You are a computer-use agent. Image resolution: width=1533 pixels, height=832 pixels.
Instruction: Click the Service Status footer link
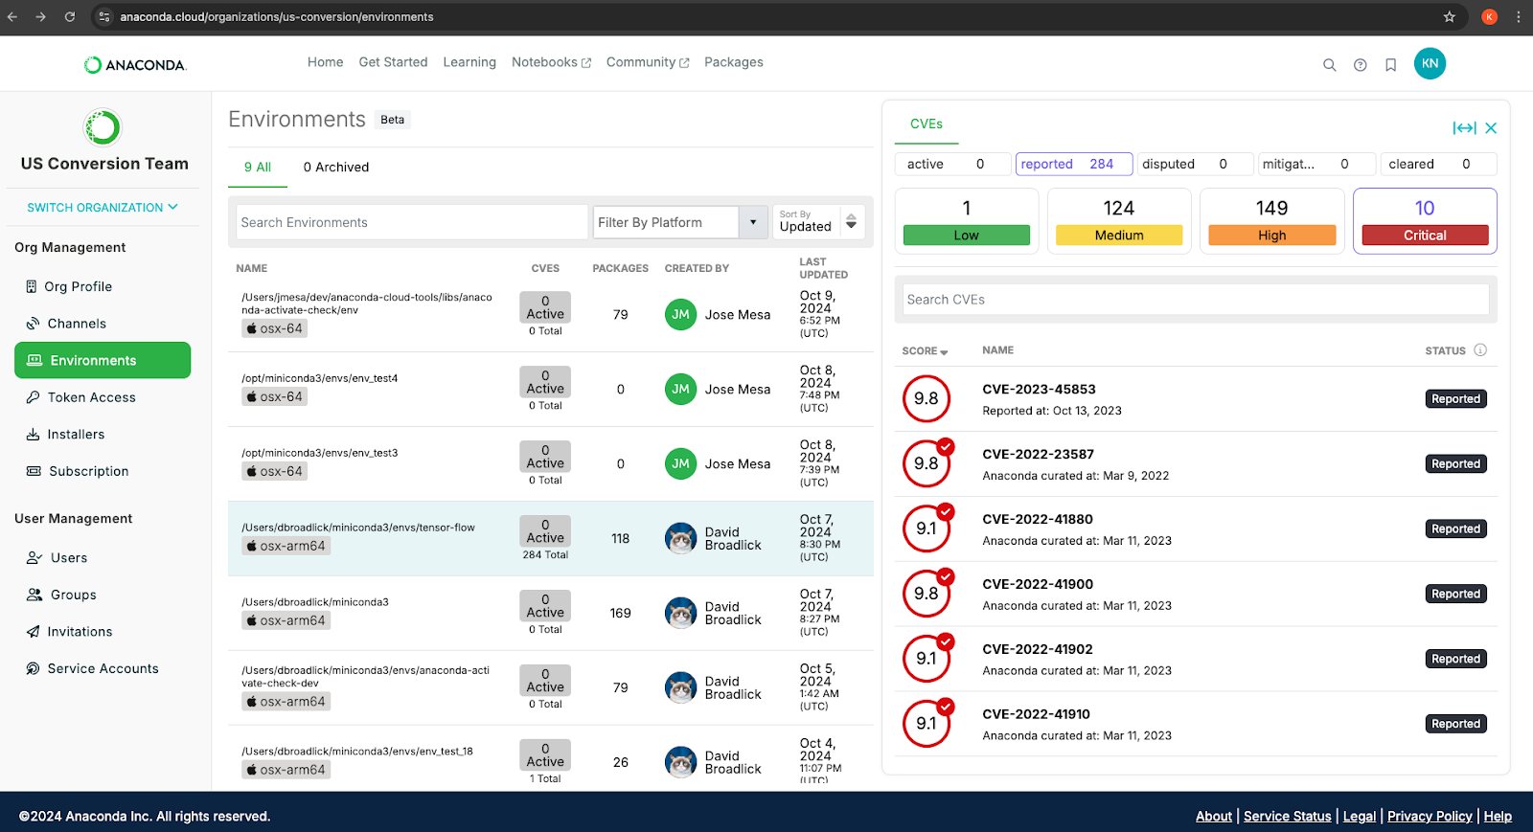point(1288,816)
